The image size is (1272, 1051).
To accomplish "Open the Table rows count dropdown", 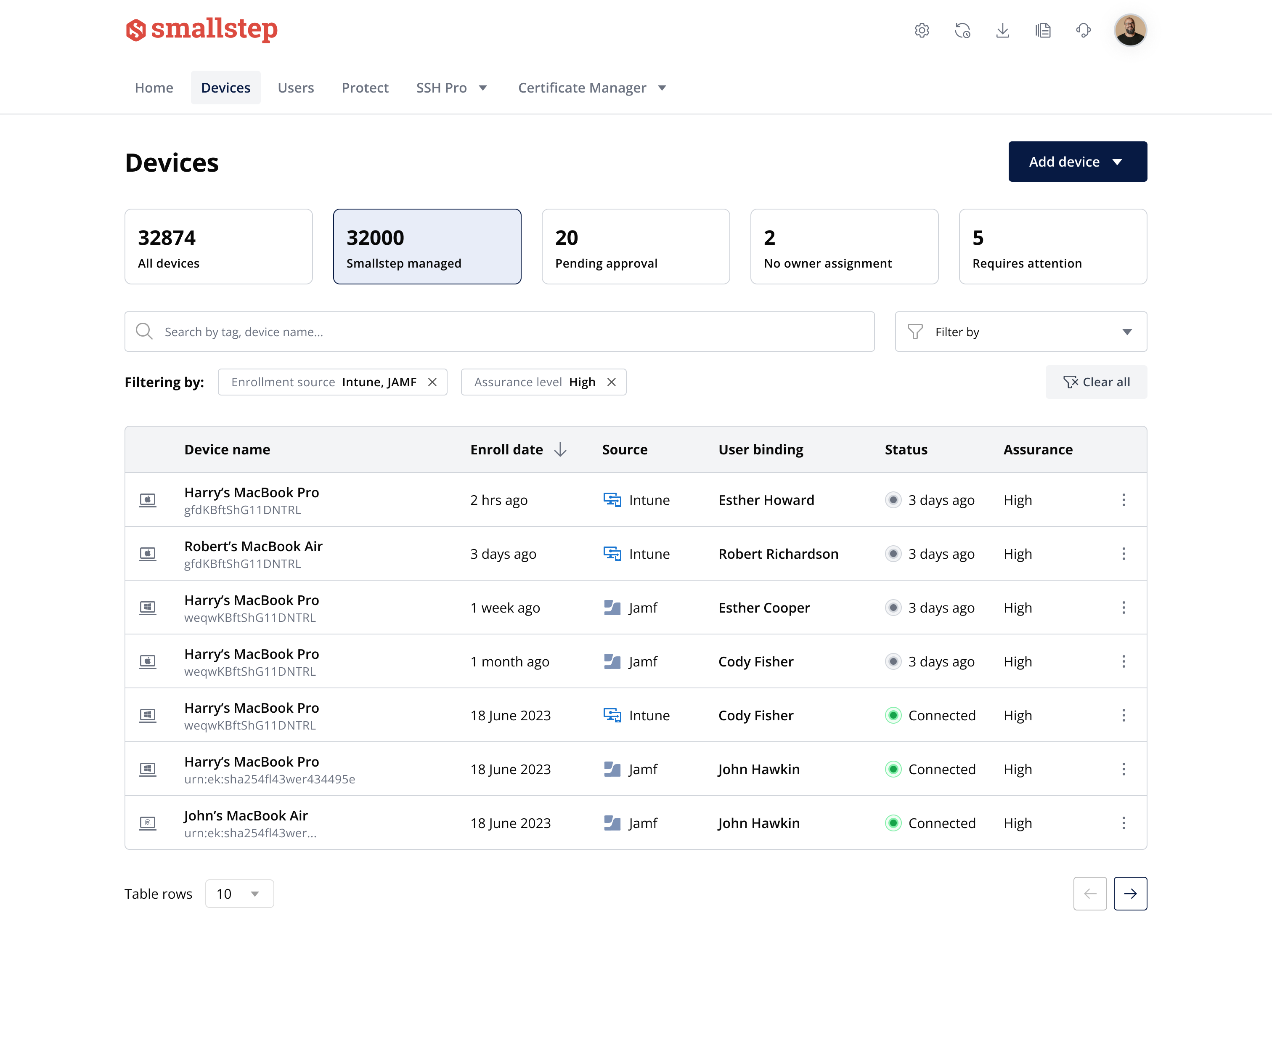I will click(x=239, y=894).
